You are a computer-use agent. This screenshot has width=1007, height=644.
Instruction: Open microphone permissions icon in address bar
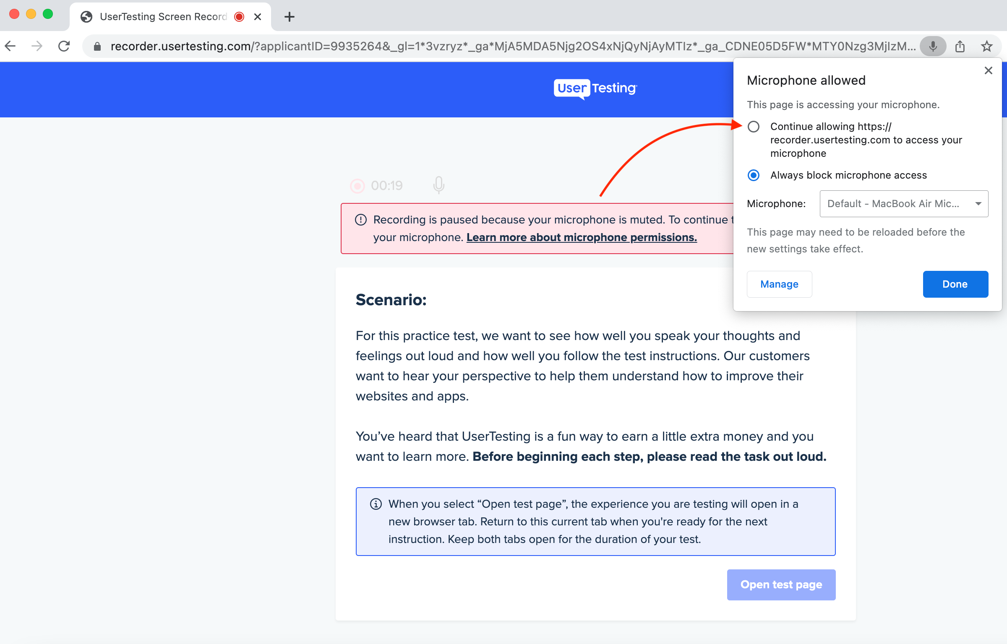coord(933,46)
